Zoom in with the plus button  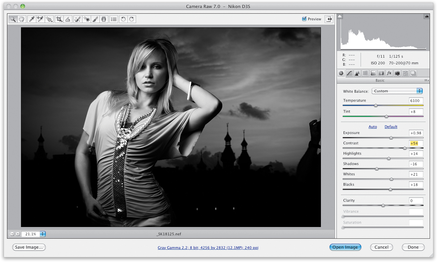(18, 234)
